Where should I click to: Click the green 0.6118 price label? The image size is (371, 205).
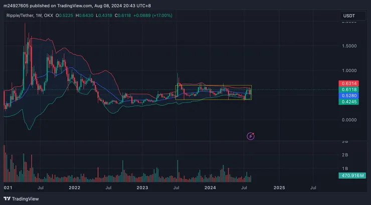(x=349, y=89)
